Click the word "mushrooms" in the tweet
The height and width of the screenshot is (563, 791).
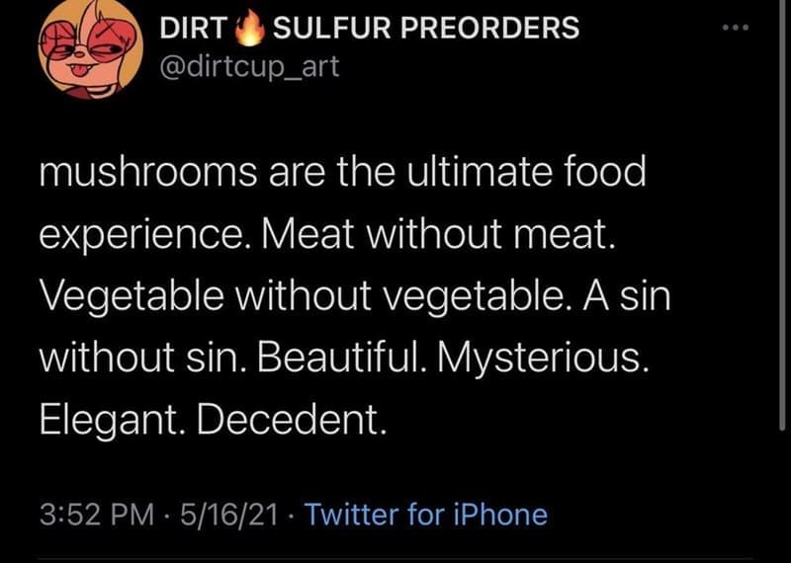coord(145,175)
